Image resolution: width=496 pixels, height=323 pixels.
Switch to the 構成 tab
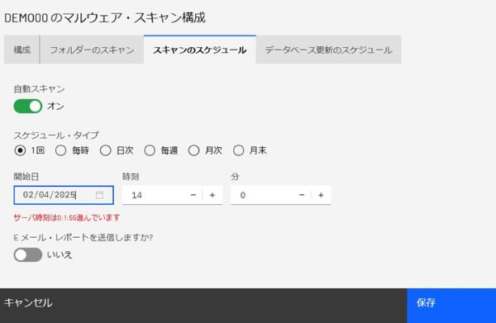pos(21,50)
